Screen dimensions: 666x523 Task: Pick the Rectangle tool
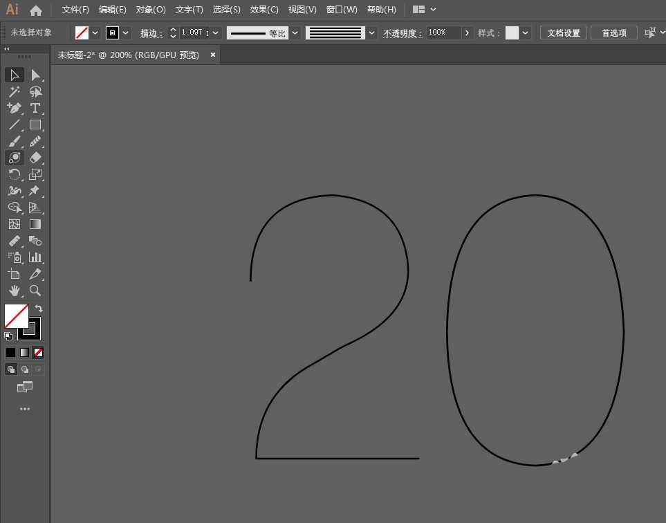pyautogui.click(x=35, y=125)
